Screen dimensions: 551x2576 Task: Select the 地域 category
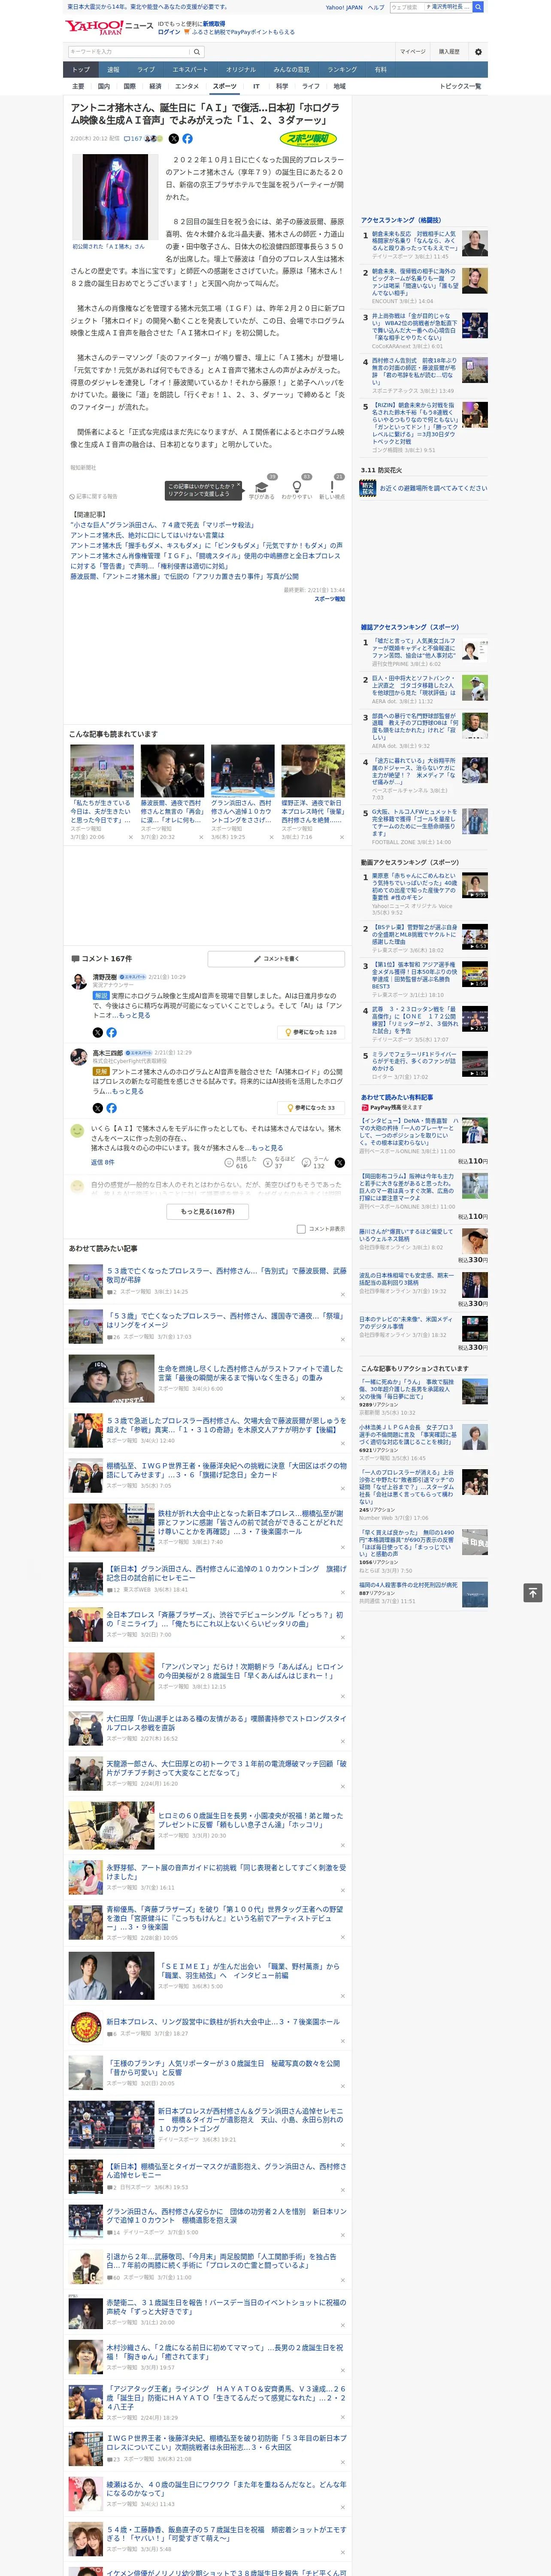pyautogui.click(x=339, y=86)
